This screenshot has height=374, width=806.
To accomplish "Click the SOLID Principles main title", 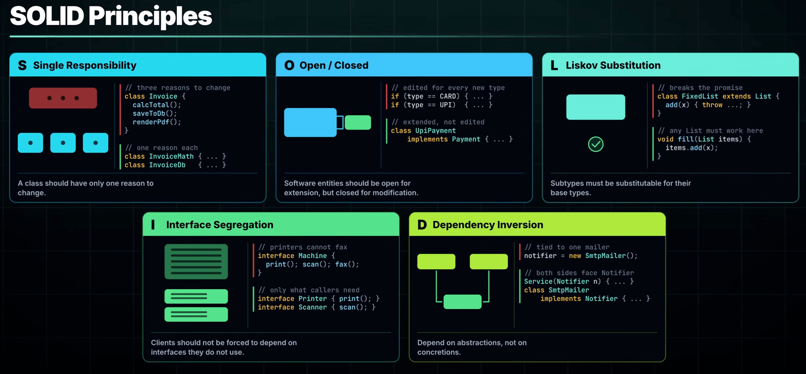I will click(111, 16).
